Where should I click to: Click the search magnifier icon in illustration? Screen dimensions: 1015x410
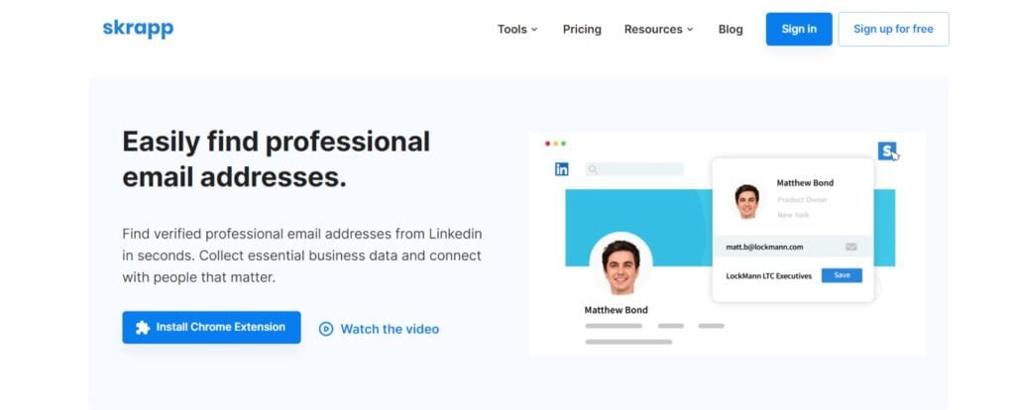(x=593, y=169)
